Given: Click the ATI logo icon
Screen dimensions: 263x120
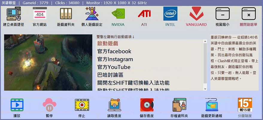Looking at the screenshot, I should tap(144, 14).
